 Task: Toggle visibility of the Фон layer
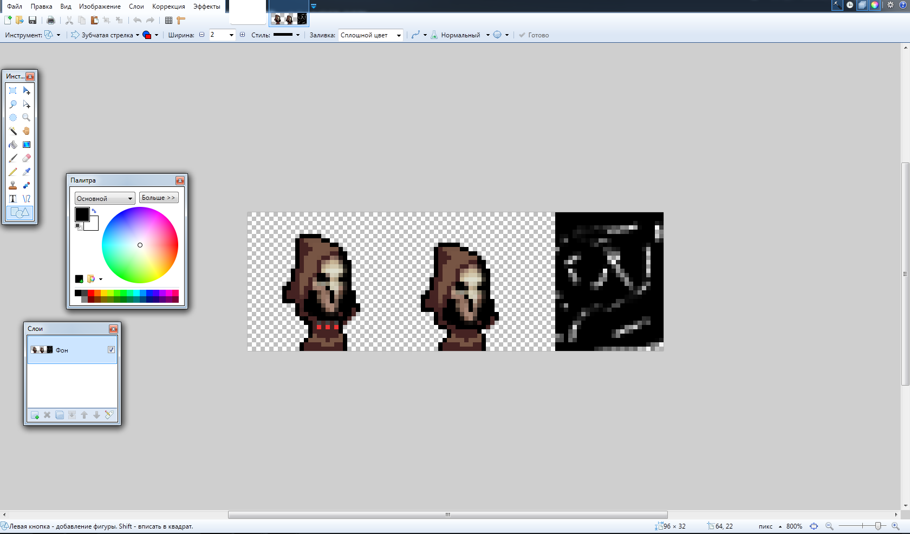tap(111, 350)
